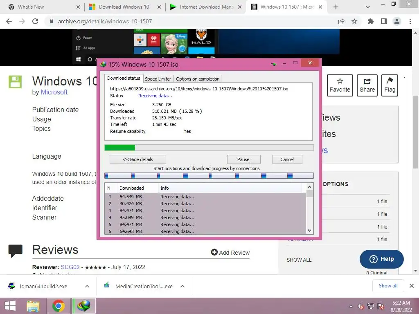Open Chrome three-dot menu

tap(410, 21)
